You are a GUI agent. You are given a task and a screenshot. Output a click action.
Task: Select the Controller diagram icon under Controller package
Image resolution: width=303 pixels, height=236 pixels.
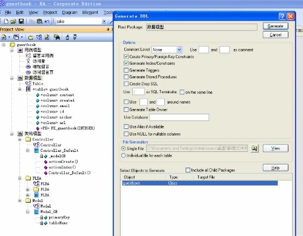[36, 145]
